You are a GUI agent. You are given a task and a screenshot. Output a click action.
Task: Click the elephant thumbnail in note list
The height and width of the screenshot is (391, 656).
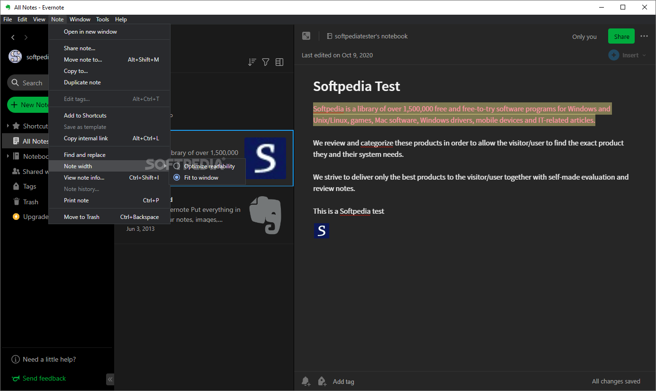265,215
